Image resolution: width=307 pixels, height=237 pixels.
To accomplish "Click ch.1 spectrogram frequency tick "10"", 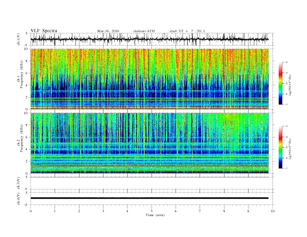I will (26, 49).
